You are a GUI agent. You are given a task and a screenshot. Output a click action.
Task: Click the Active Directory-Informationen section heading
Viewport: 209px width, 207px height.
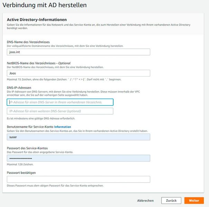37,20
